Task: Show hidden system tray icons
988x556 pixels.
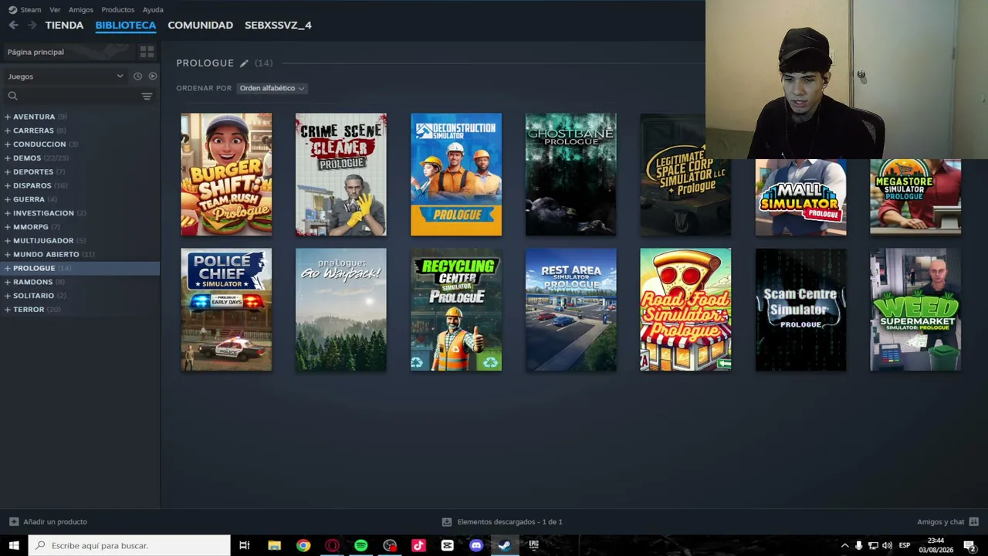Action: (844, 546)
